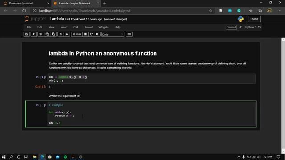Open the View menu

[x=51, y=27]
